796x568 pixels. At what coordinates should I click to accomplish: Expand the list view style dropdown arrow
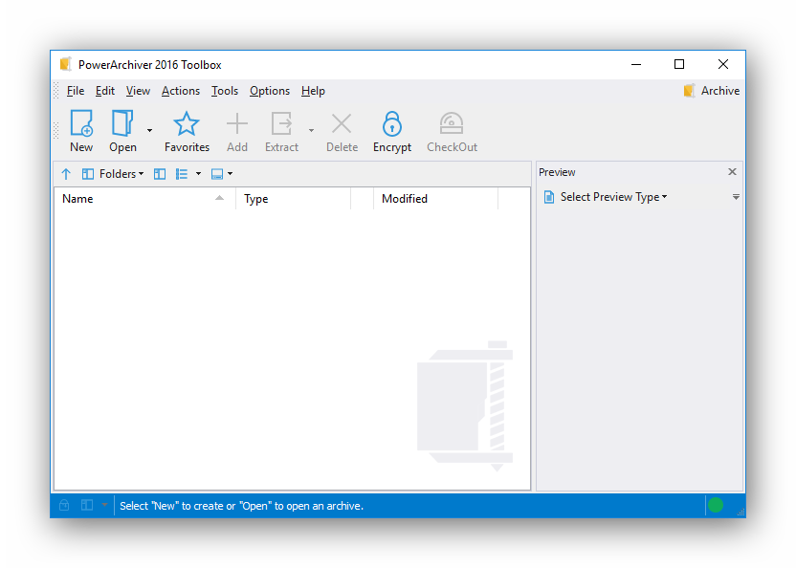click(x=198, y=174)
